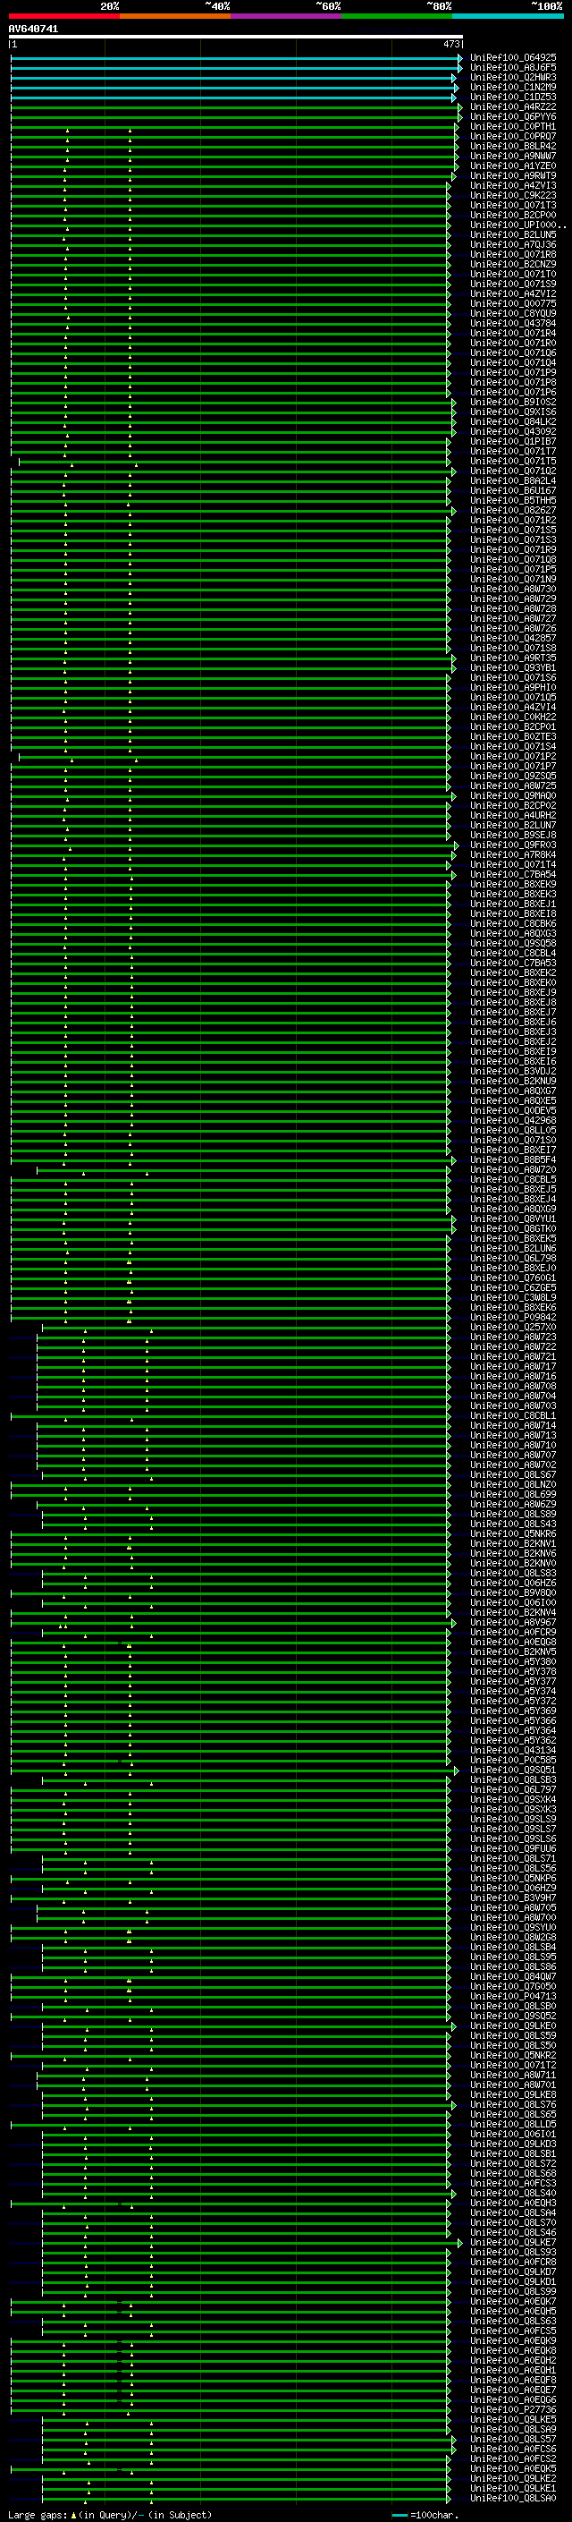Viewport: 572px width, 2522px height.
Task: Select hit label UniRef100_O82627
Action: pos(513,510)
